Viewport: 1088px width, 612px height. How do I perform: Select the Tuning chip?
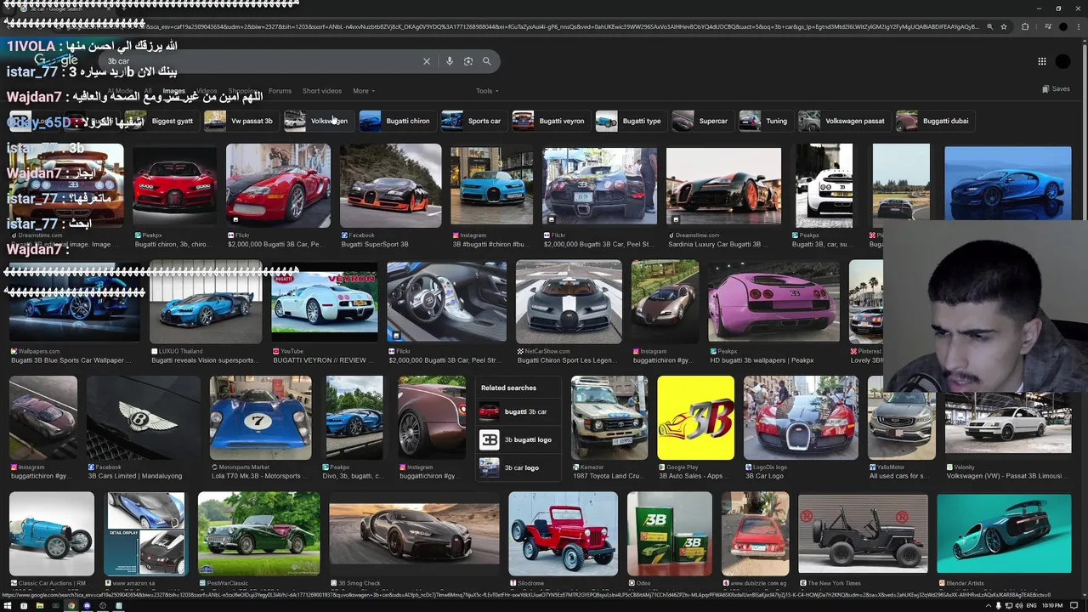[765, 121]
